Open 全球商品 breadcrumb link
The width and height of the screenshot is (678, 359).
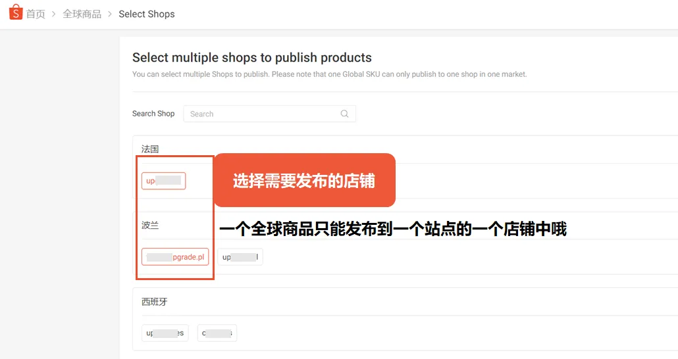coord(82,14)
